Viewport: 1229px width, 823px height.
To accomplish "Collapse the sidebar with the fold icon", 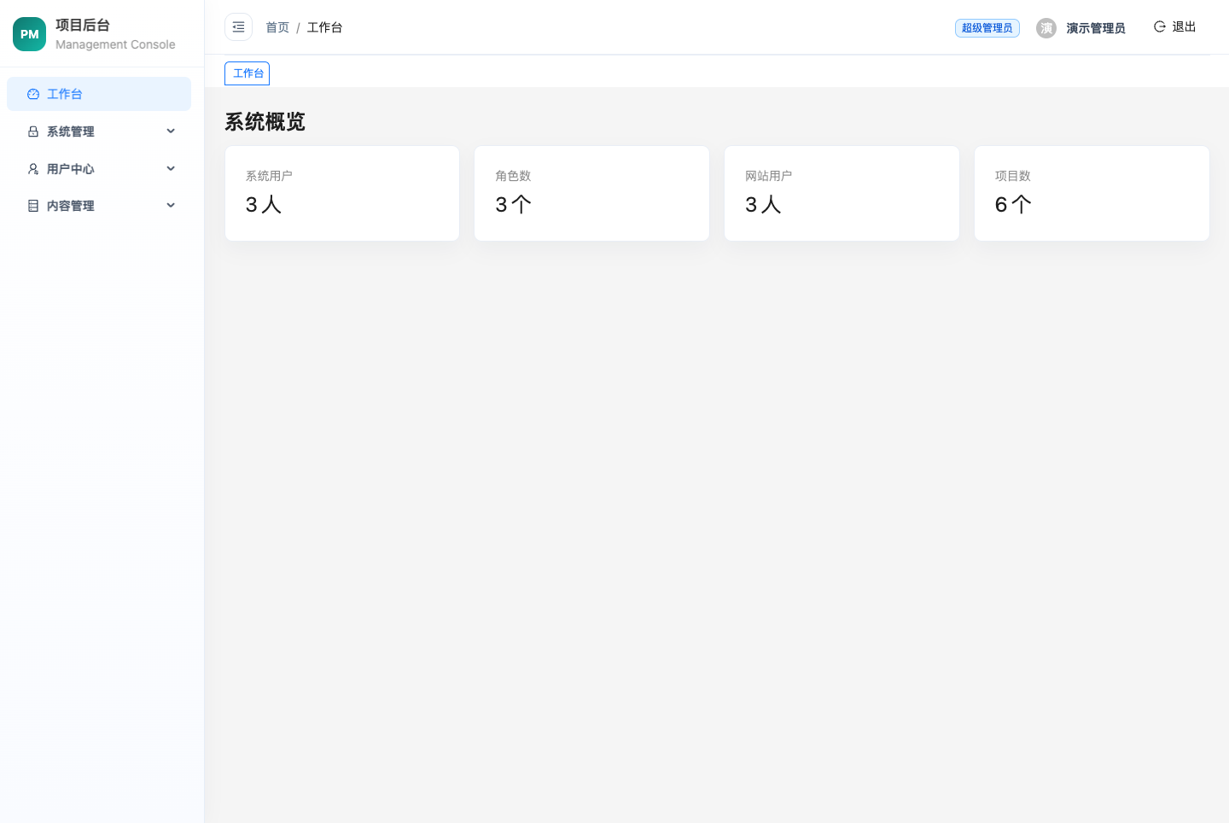I will [238, 27].
